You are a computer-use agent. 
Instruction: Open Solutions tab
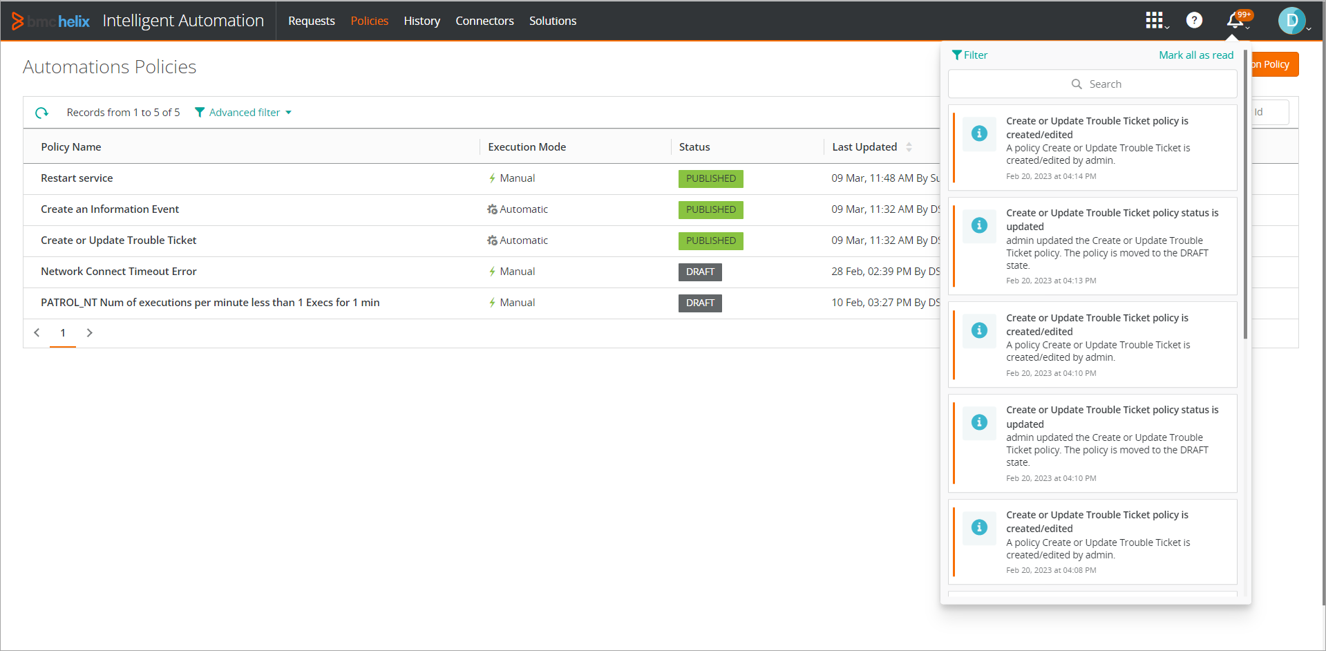(553, 21)
